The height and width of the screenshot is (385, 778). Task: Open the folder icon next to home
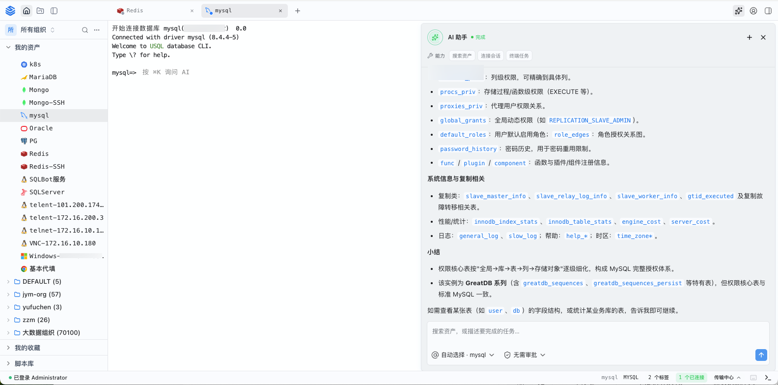click(40, 11)
